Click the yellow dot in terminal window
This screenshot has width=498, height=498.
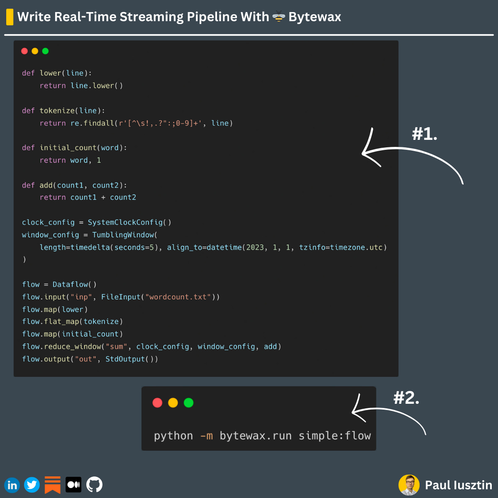point(173,403)
